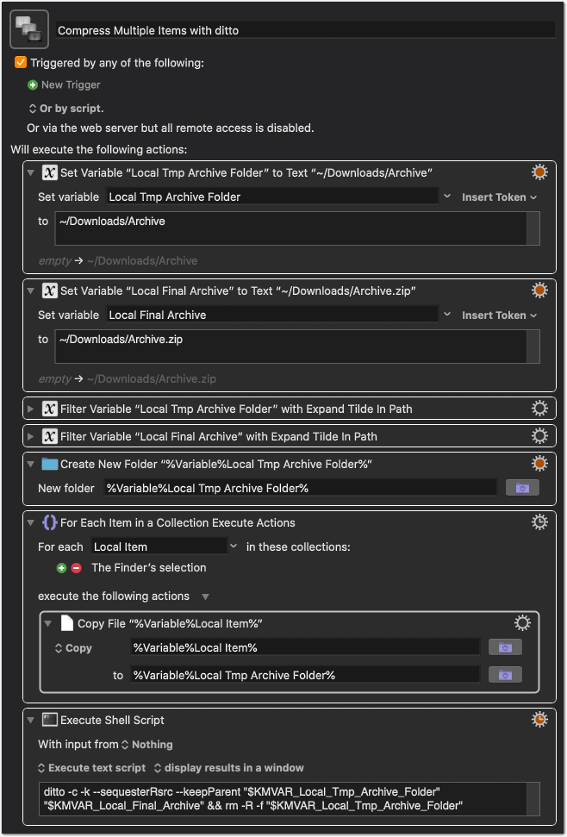This screenshot has width=567, height=837.
Task: Collapse the For Each Item in a Collection action
Action: [x=30, y=522]
